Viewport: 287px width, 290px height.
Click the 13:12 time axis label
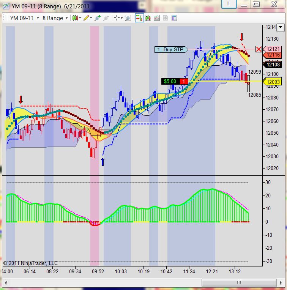tap(235, 271)
